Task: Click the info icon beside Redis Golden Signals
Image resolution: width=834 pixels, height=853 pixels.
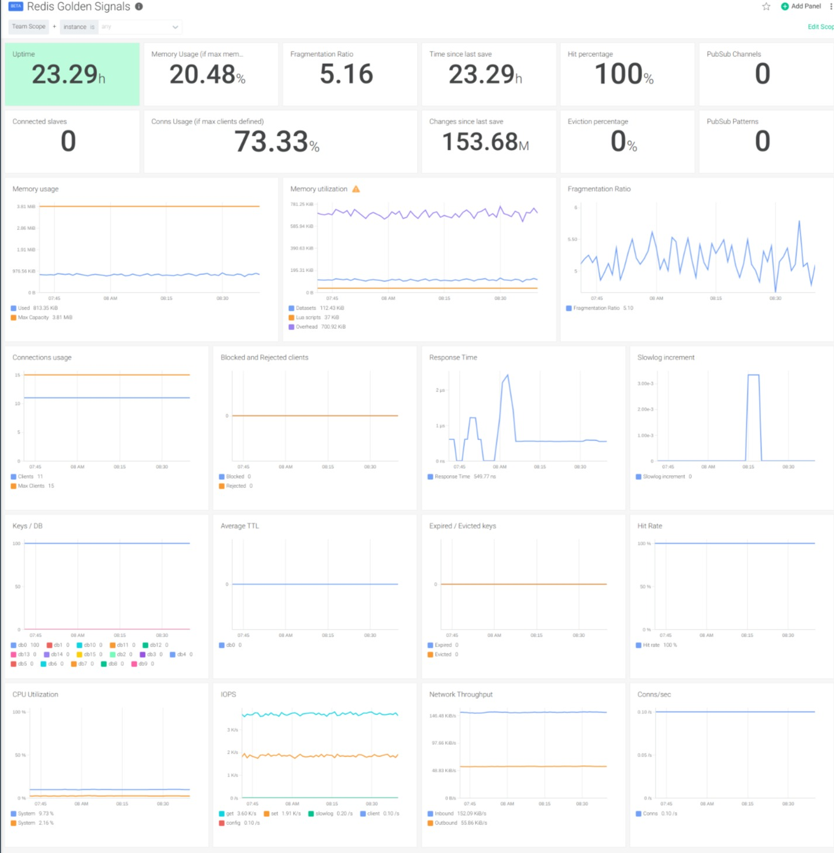Action: [x=139, y=6]
